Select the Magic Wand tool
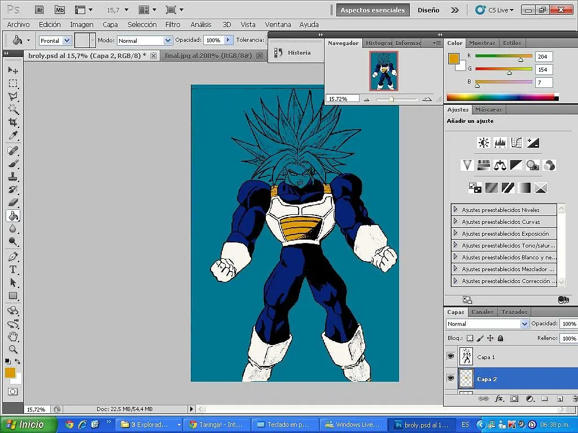The width and height of the screenshot is (578, 433). 13,109
